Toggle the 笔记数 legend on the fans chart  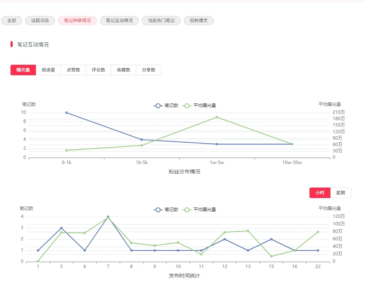coord(165,106)
